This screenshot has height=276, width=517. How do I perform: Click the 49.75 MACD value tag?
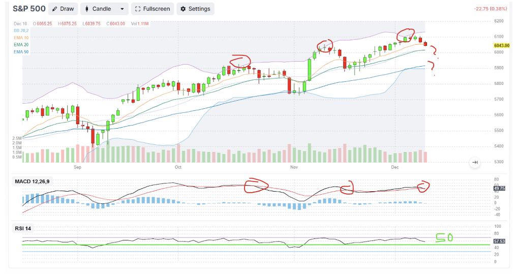click(499, 188)
